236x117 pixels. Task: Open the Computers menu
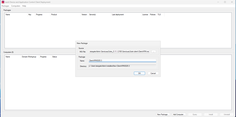pyautogui.click(x=16, y=6)
